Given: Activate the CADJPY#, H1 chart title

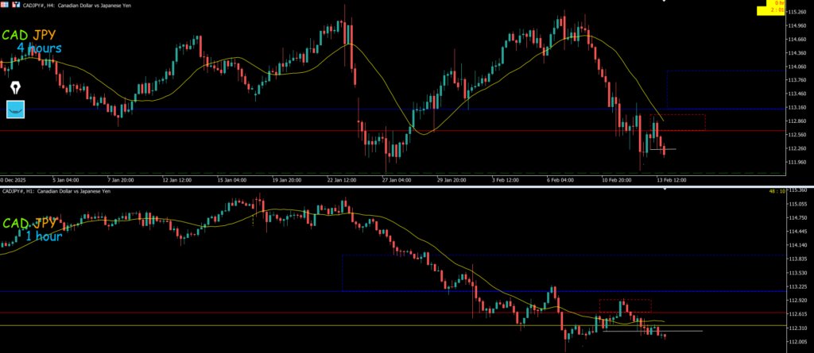Looking at the screenshot, I should pyautogui.click(x=56, y=191).
